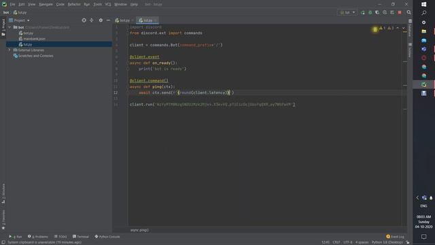Show hidden system tray icons chevron
Image resolution: width=435 pixels, height=245 pixels.
[417, 198]
